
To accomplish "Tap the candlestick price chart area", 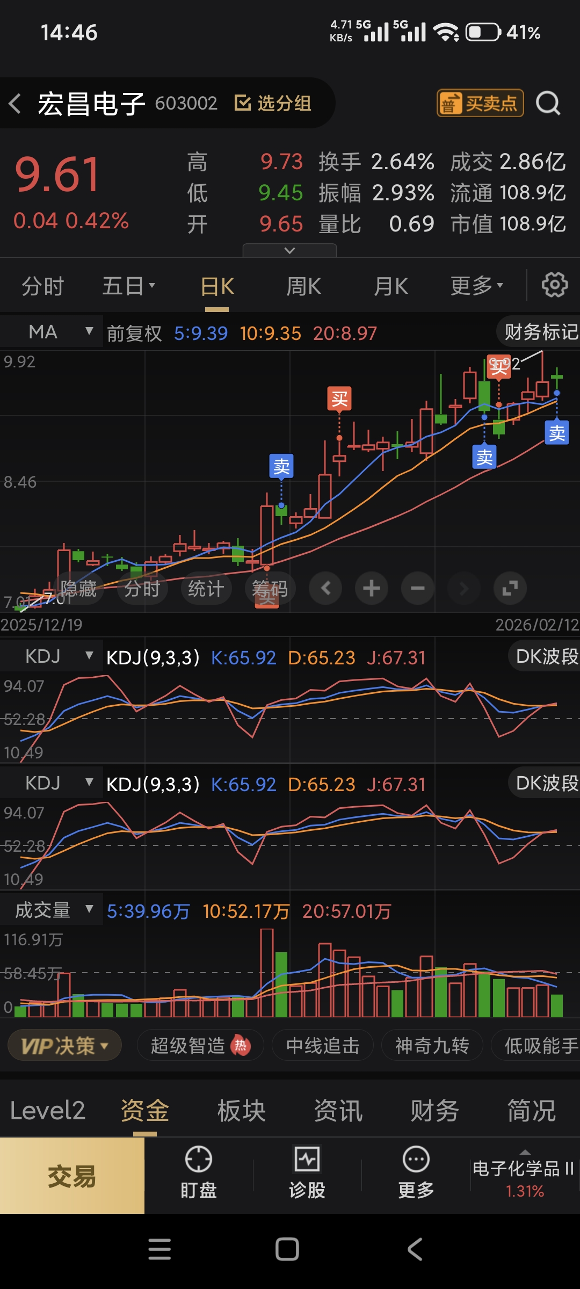I will coord(290,481).
